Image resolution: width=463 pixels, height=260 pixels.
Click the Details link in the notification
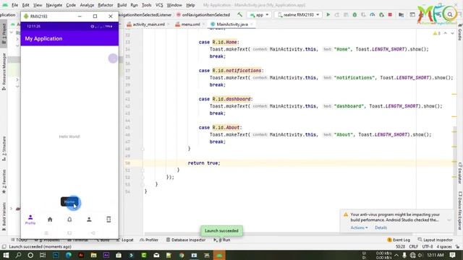click(x=381, y=227)
